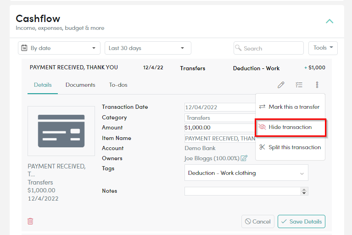Image resolution: width=352 pixels, height=235 pixels.
Task: Click the three-dot more options icon
Action: click(317, 85)
